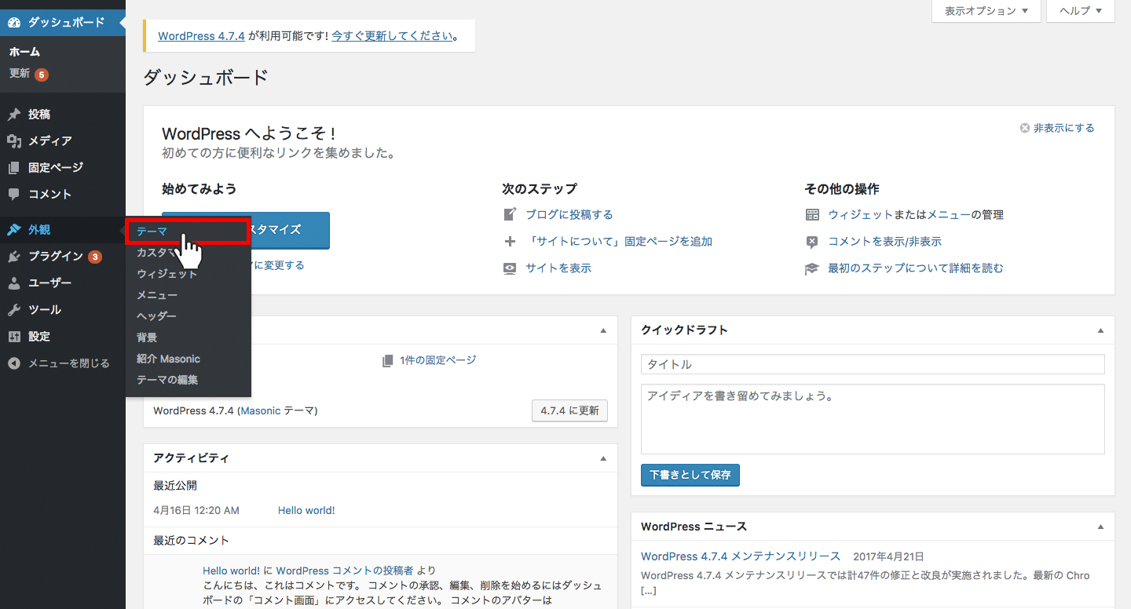Click the paintbrush icon beside 外観
The image size is (1131, 609).
(14, 230)
